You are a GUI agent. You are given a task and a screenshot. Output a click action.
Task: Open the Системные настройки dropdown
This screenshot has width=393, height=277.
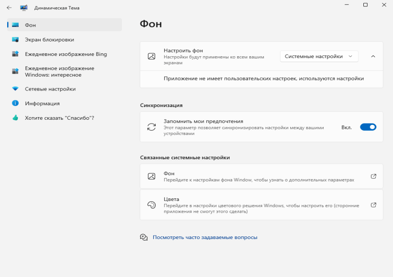coord(319,56)
